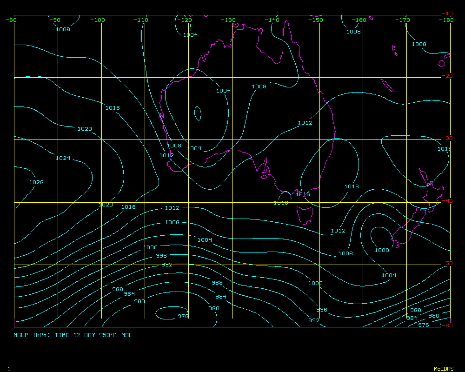The image size is (465, 372).
Task: Click the -100 longitude axis label
Action: click(98, 20)
